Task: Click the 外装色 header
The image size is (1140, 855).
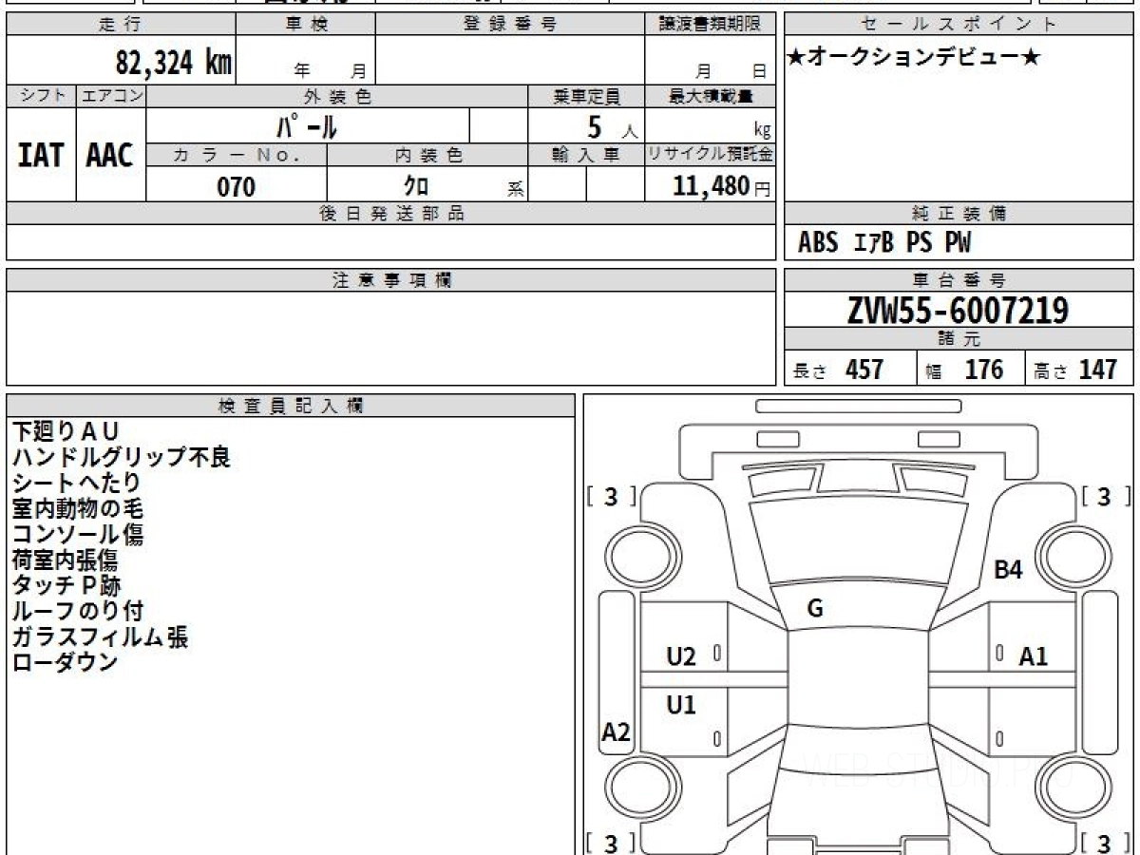Action: [x=337, y=97]
